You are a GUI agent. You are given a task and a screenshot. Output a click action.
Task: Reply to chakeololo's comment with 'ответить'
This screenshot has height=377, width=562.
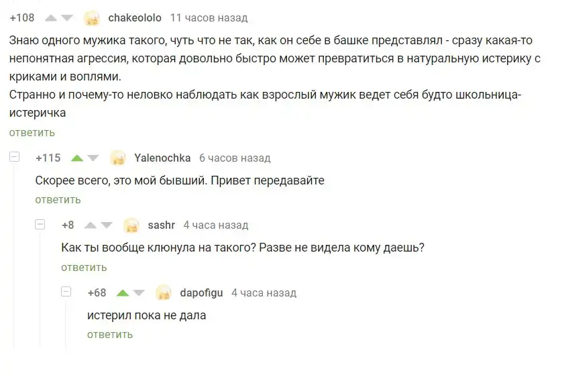pos(32,132)
